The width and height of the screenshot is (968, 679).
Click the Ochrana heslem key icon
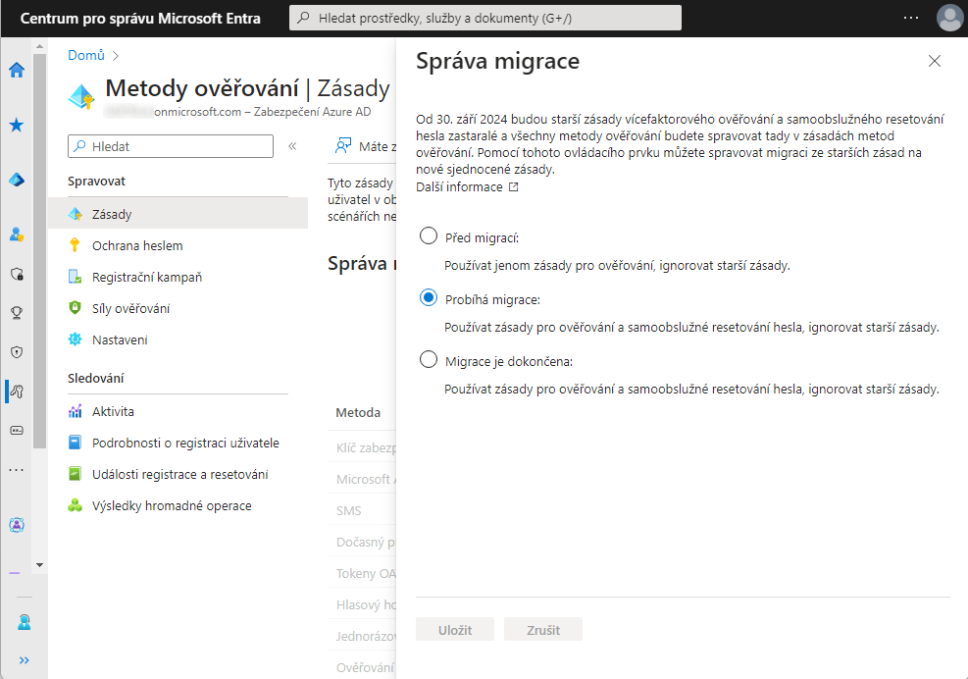(x=76, y=245)
